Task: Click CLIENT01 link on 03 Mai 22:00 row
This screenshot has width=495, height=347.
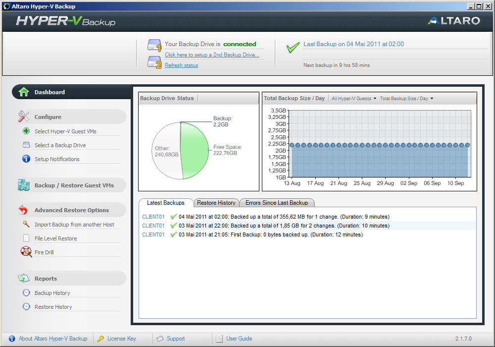Action: [153, 226]
